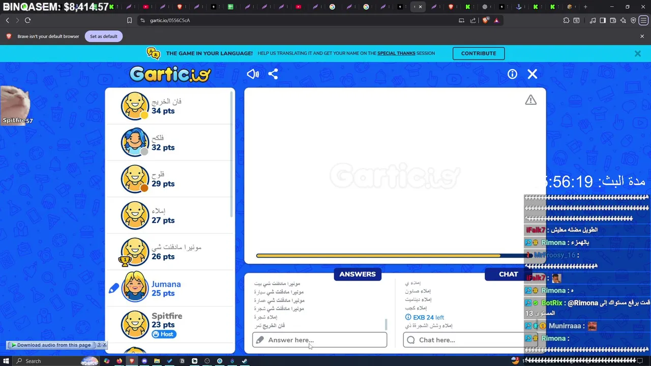Click the question mark on download audio bar
Screen dimensions: 651x366
point(99,345)
